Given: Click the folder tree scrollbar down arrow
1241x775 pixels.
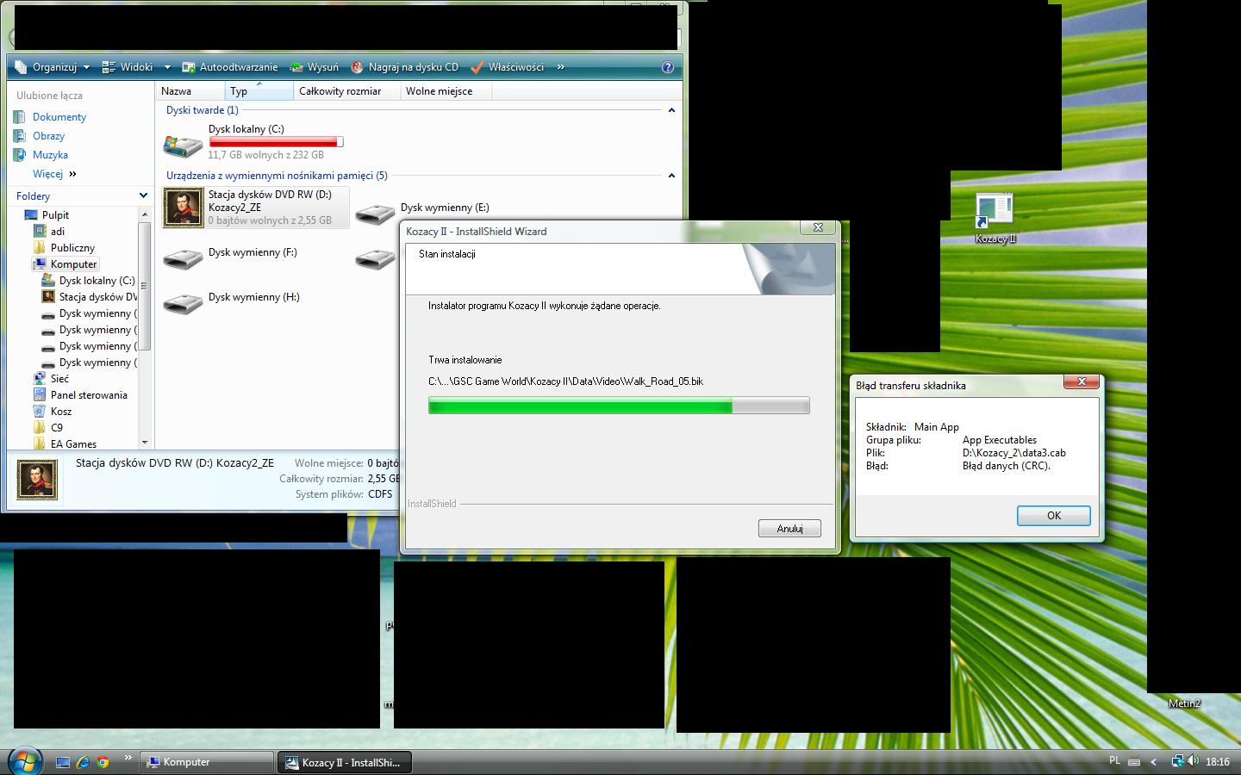Looking at the screenshot, I should coord(145,443).
